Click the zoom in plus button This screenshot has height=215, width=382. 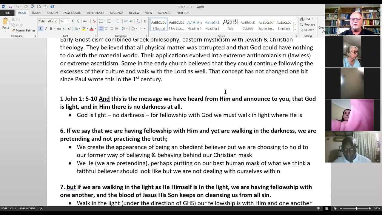tap(369, 208)
